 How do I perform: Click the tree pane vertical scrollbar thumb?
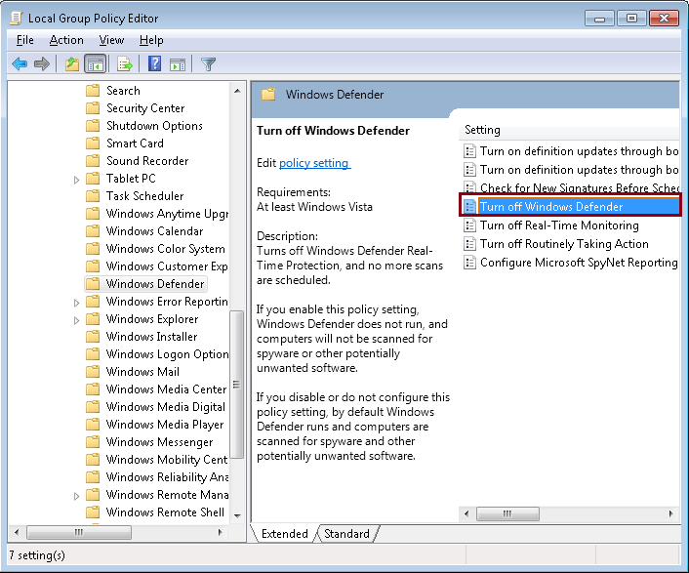tap(237, 385)
